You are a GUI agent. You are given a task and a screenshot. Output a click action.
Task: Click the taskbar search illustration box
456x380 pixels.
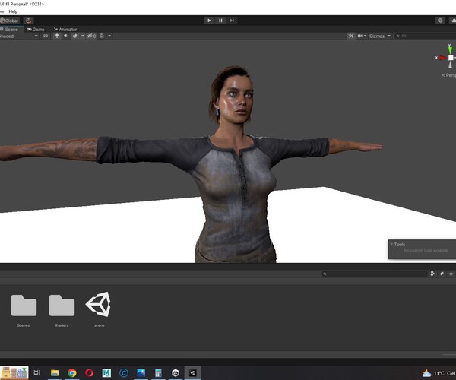(x=14, y=372)
